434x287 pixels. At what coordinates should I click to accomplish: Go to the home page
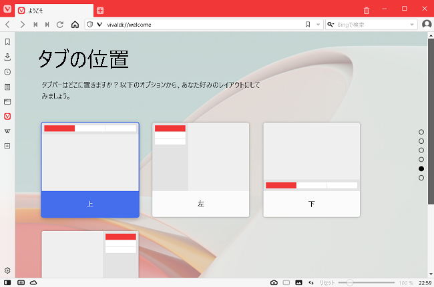click(x=75, y=25)
